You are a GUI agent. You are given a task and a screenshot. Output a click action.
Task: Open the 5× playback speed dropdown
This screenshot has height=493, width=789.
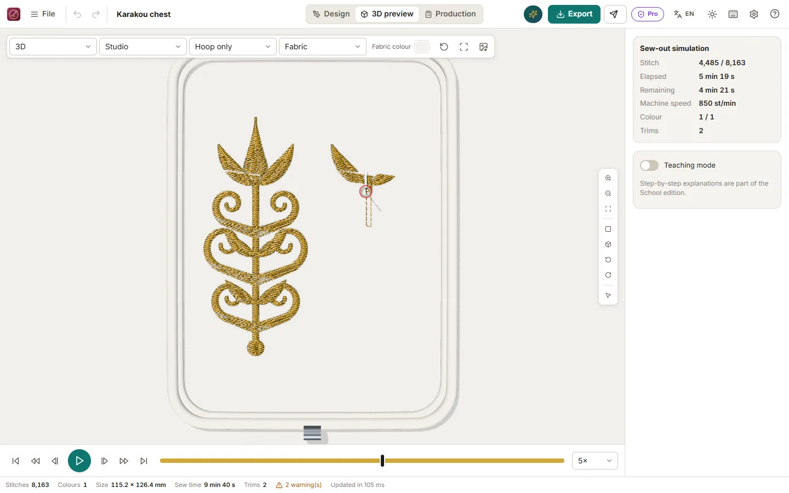(x=595, y=461)
